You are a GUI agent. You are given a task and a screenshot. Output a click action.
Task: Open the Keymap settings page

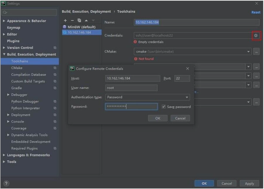coord(13,28)
